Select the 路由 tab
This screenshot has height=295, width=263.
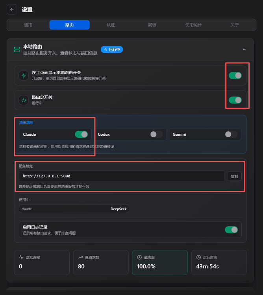point(69,25)
